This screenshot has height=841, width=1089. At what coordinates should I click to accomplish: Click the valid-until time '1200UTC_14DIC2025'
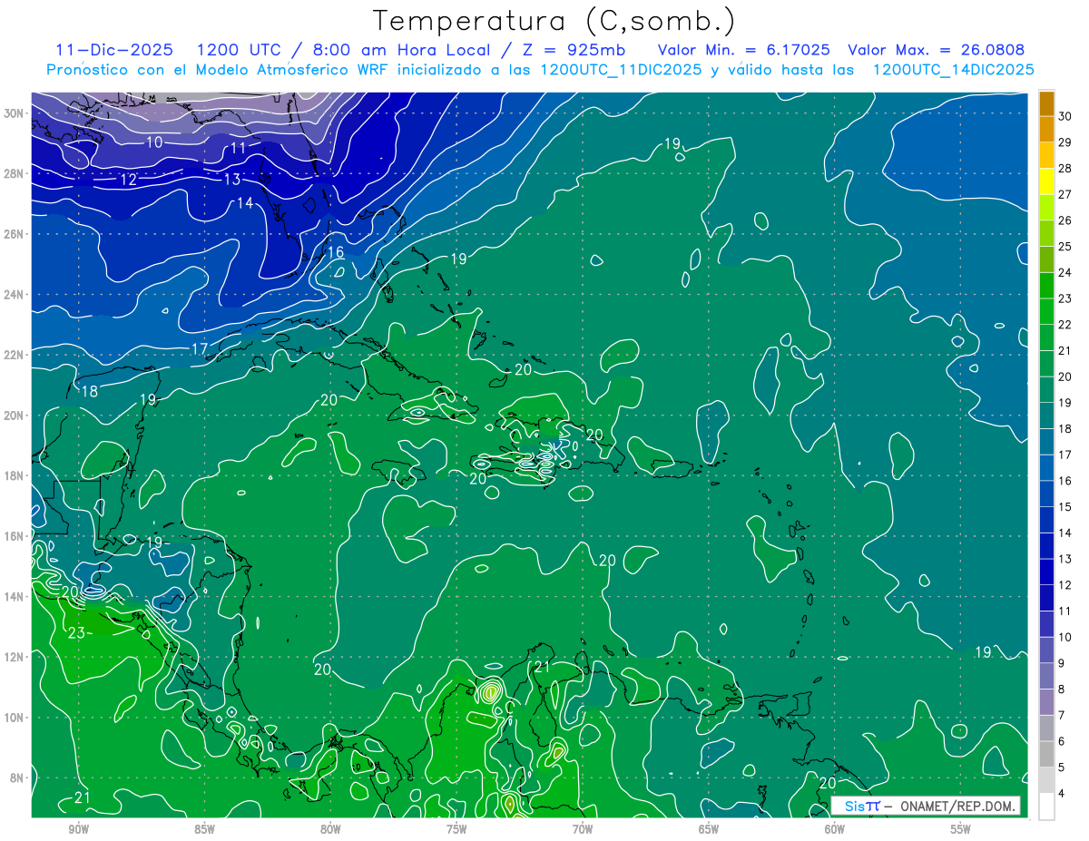point(953,70)
